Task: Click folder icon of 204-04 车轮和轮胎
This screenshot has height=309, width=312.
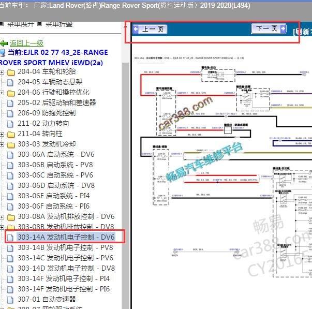Action: (11, 72)
